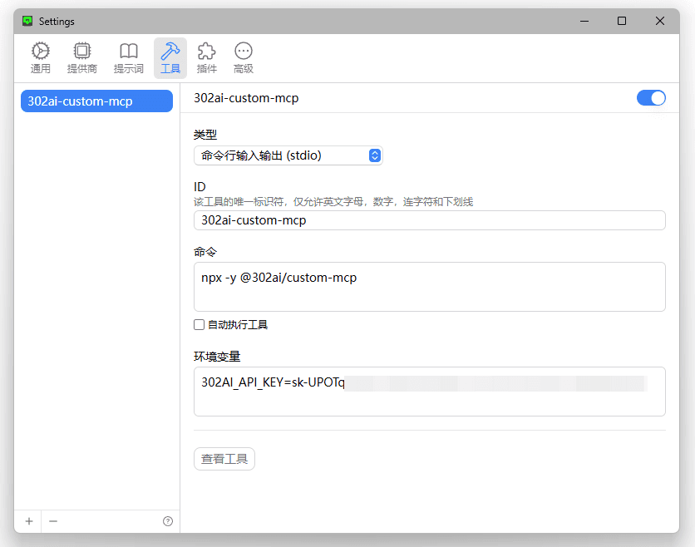695x547 pixels.
Task: Add a new tool with the plus icon
Action: click(29, 521)
